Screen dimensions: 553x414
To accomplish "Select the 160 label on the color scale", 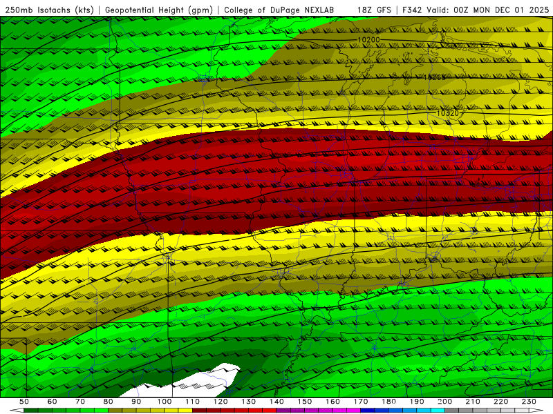I will click(332, 402).
